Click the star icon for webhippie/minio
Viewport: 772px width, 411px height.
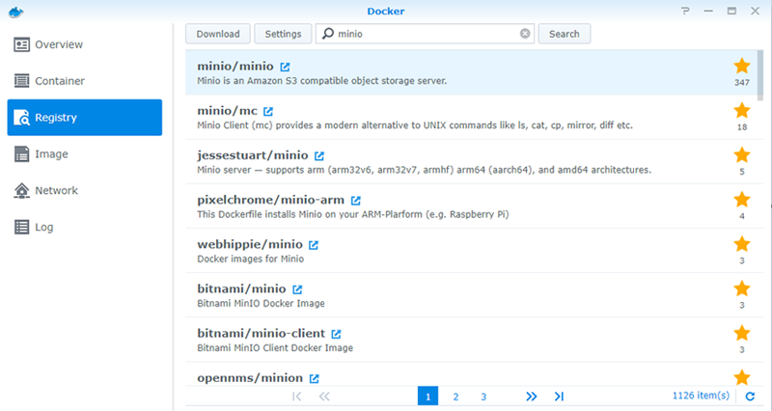coord(742,244)
